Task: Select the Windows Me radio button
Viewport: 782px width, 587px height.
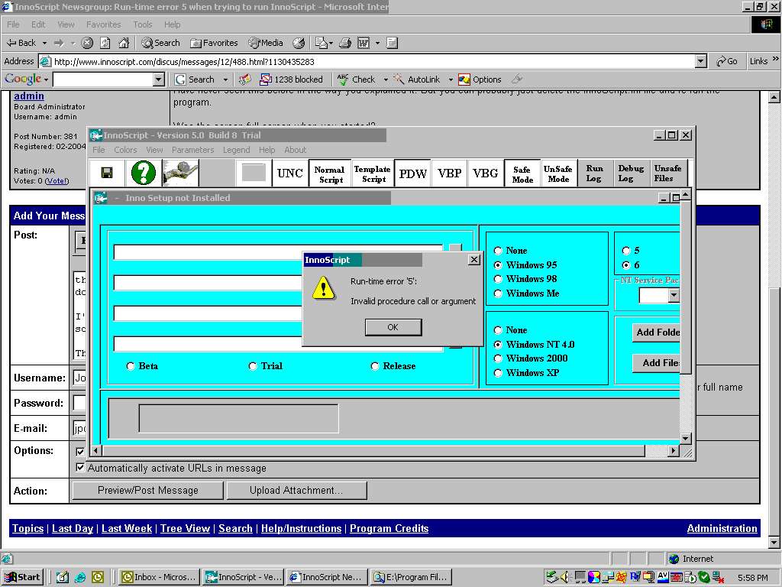Action: click(498, 293)
